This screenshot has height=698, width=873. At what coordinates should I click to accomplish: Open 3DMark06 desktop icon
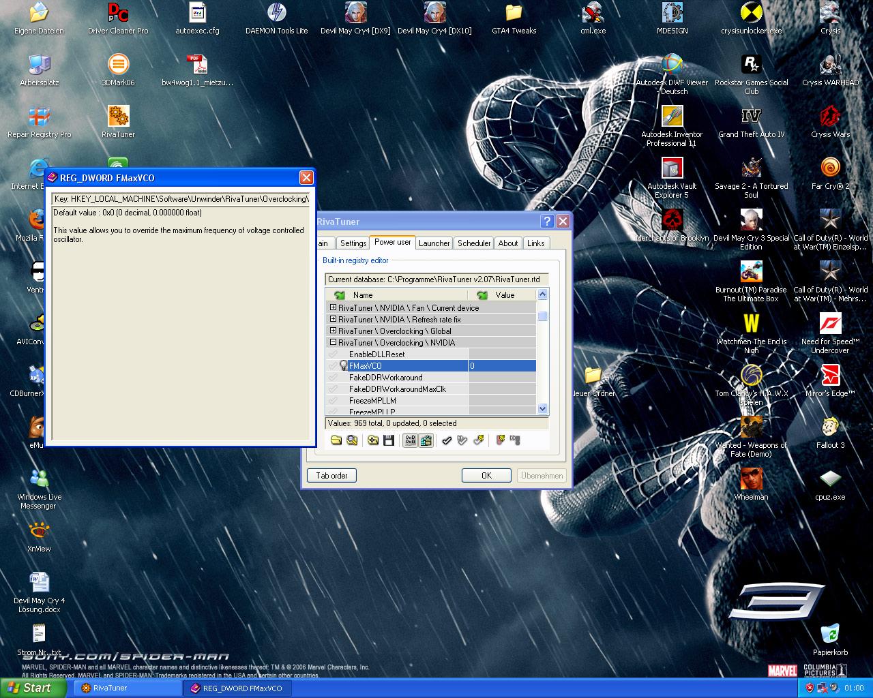click(118, 70)
